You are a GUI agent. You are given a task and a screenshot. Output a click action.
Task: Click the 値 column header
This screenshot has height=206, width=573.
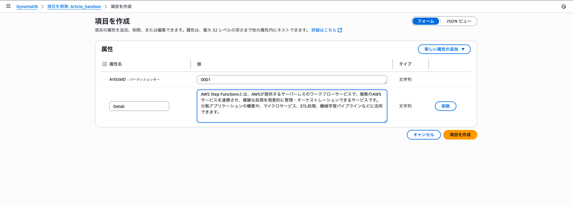199,64
